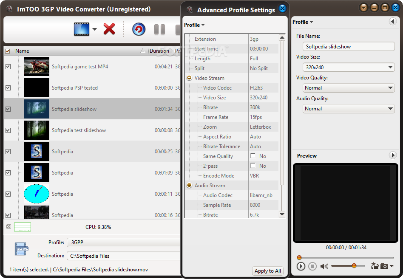The image size is (403, 279).
Task: Select the Softpedia PSP tested row
Action: pos(92,88)
